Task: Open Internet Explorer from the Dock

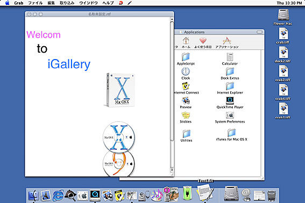Action: pyautogui.click(x=58, y=195)
